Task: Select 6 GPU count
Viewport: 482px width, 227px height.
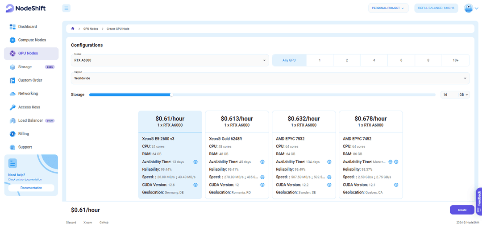Action: [401, 60]
